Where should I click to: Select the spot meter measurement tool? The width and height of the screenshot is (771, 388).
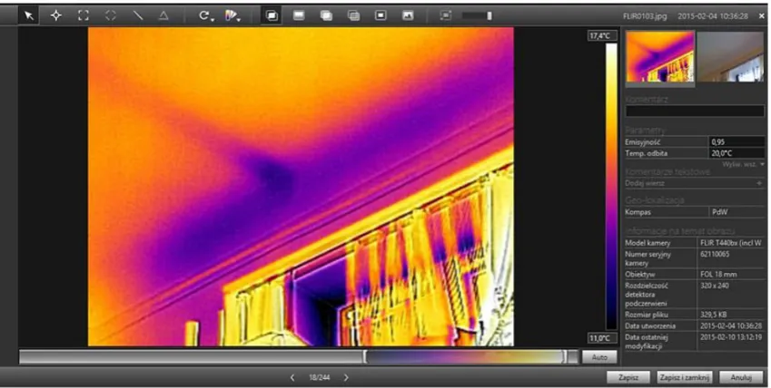(x=56, y=15)
